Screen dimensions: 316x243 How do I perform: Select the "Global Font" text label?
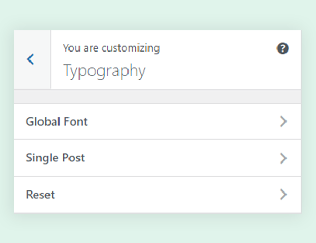pos(57,121)
